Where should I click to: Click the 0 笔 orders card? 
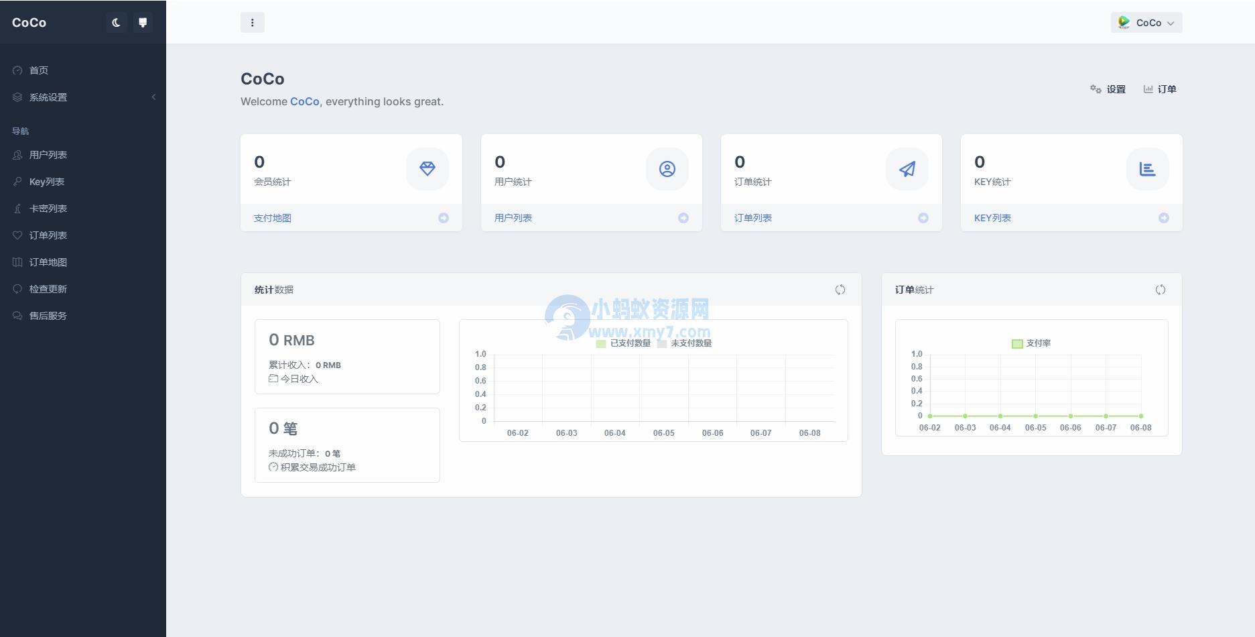click(x=347, y=445)
